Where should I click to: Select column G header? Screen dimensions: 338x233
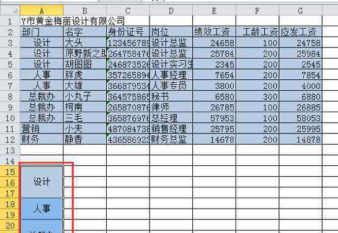tap(300, 10)
